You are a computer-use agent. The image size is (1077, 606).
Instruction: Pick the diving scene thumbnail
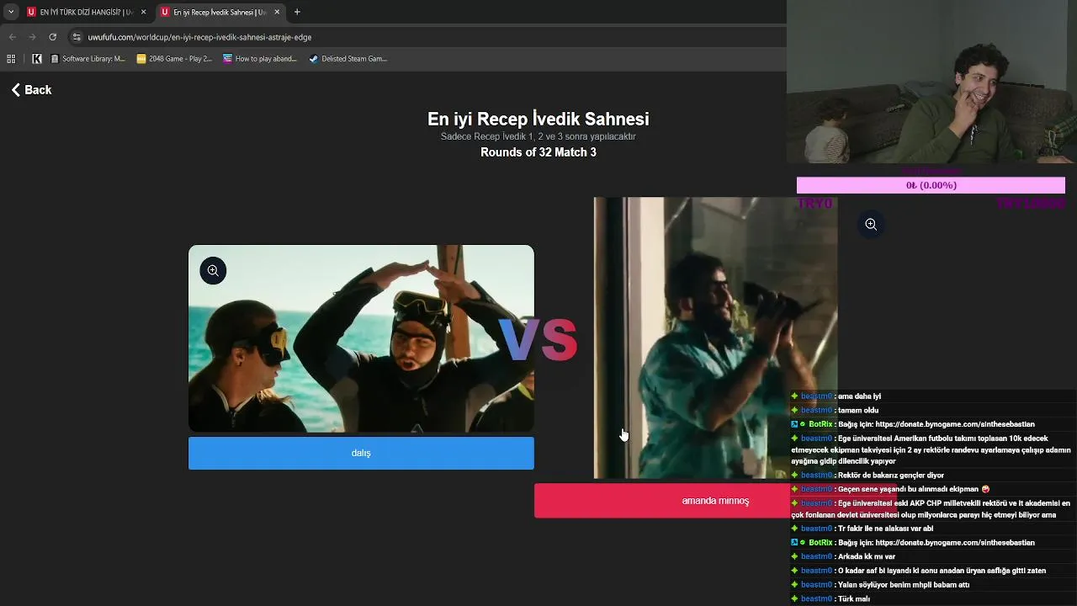361,338
